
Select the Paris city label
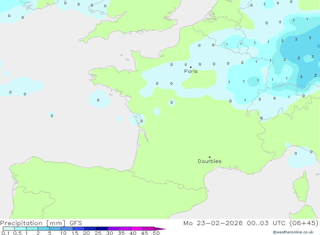[191, 71]
